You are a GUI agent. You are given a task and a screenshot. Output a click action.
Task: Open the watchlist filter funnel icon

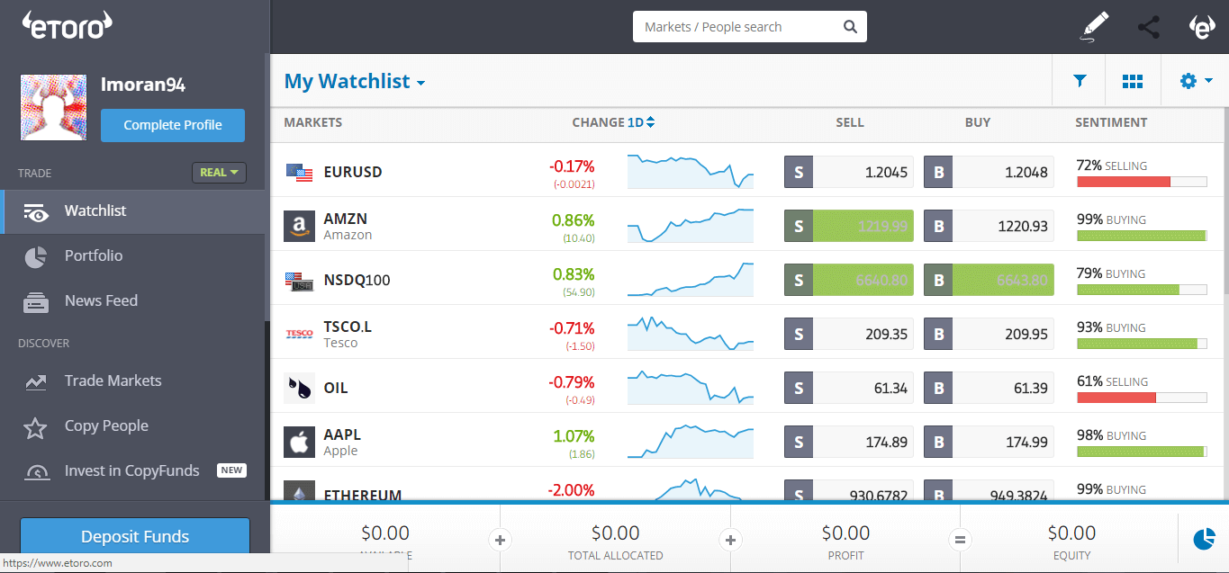click(x=1080, y=81)
